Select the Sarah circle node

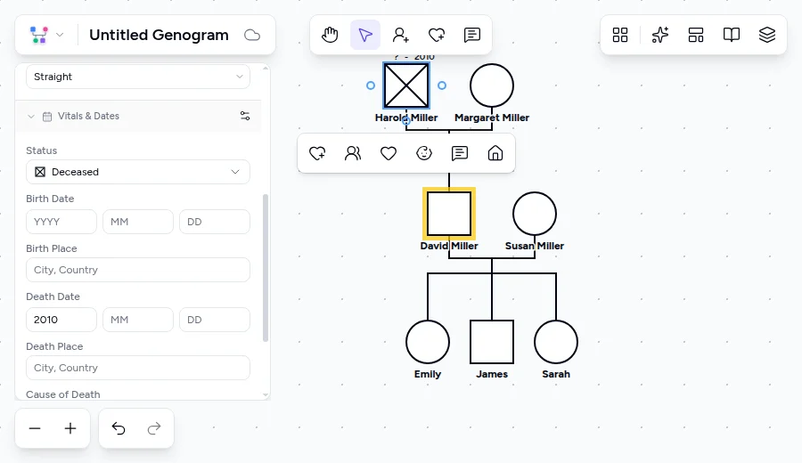tap(556, 342)
